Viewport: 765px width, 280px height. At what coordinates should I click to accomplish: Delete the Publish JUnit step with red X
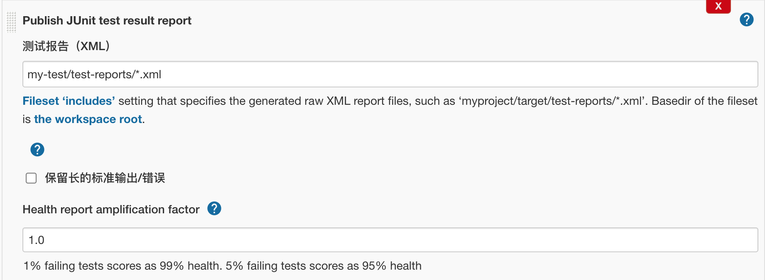[718, 6]
